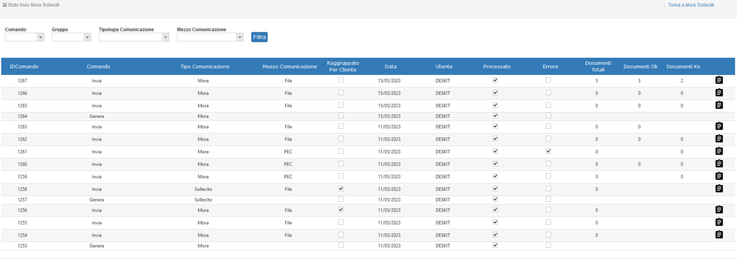Open details clipboard icon for command 1254

tap(719, 235)
